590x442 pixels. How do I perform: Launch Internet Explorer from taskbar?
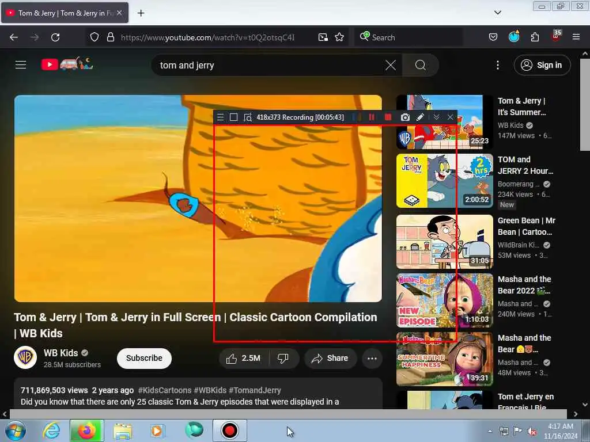tap(51, 430)
